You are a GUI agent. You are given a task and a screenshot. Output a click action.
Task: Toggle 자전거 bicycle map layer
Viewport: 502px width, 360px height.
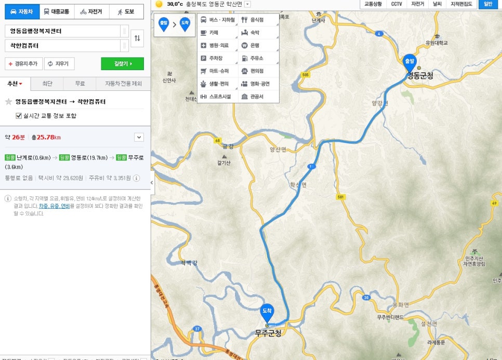tap(417, 4)
